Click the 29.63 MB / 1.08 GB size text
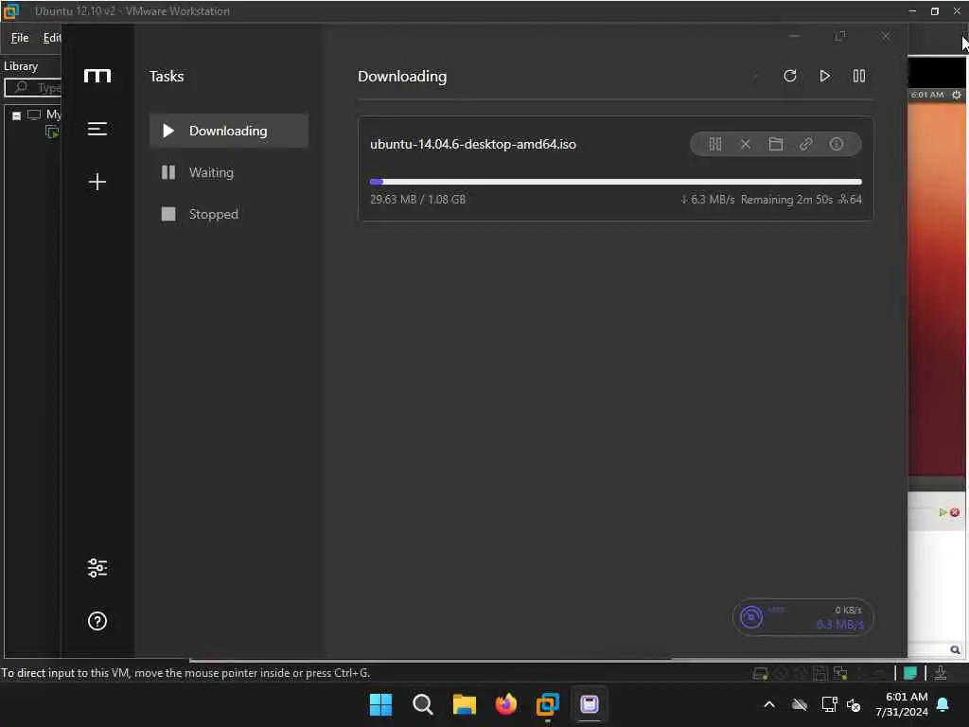This screenshot has width=969, height=727. coord(417,199)
